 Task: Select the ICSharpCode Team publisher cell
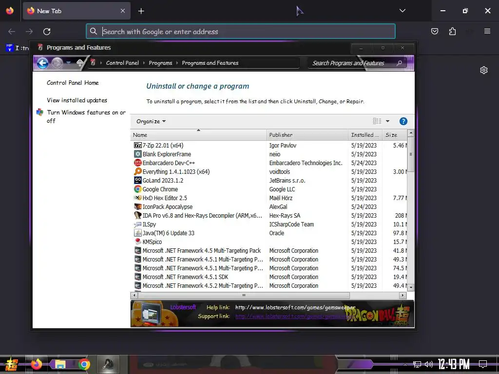tap(291, 224)
